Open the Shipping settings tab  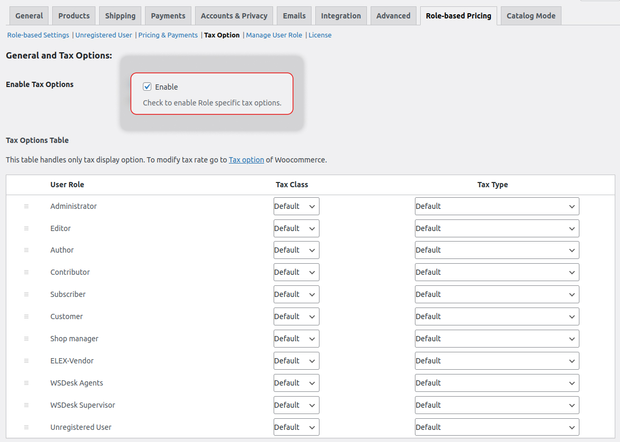click(x=120, y=16)
